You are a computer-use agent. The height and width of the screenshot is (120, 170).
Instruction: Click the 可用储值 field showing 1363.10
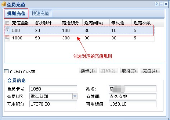click(132, 104)
